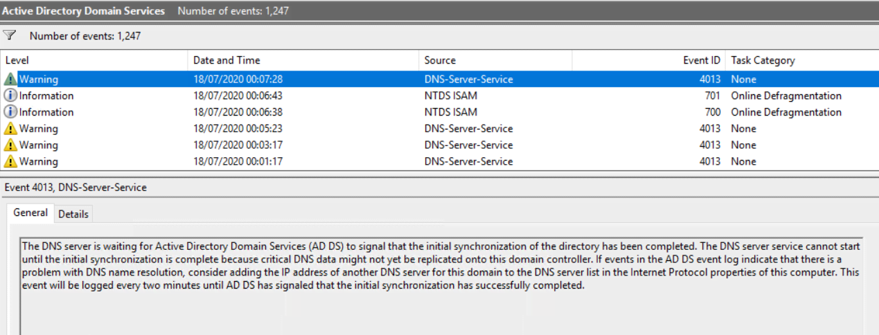The height and width of the screenshot is (335, 879).
Task: Click information icon of event 701
Action: click(10, 96)
